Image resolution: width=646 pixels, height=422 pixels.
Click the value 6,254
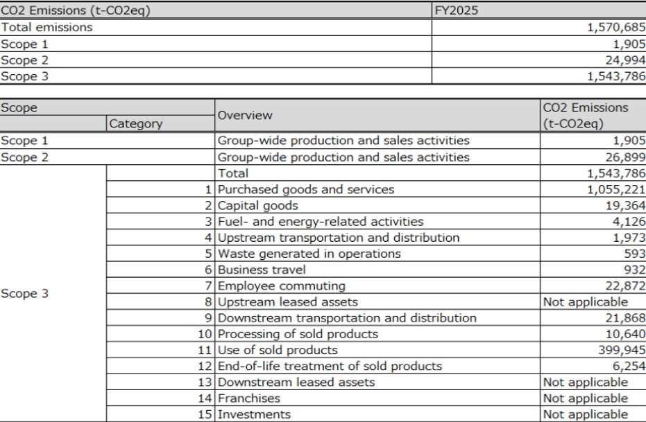pyautogui.click(x=593, y=366)
